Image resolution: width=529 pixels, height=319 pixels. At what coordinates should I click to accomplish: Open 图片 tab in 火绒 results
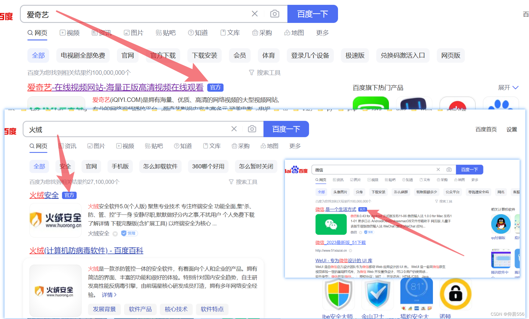point(96,146)
